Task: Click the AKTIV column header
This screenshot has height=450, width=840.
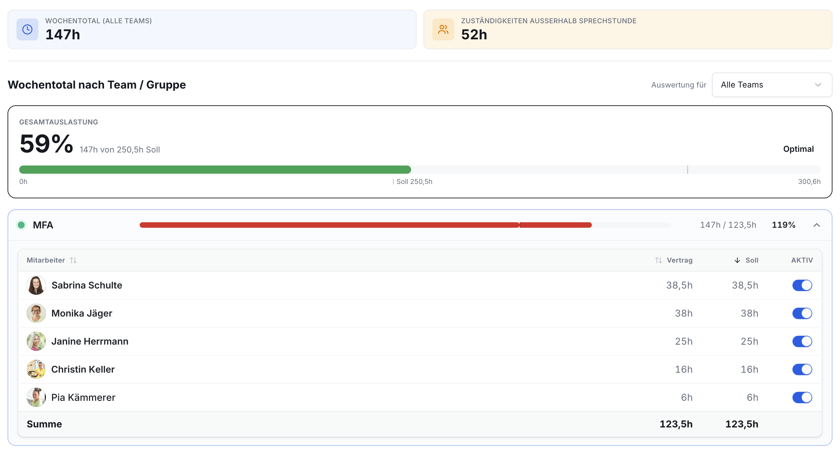Action: 802,260
